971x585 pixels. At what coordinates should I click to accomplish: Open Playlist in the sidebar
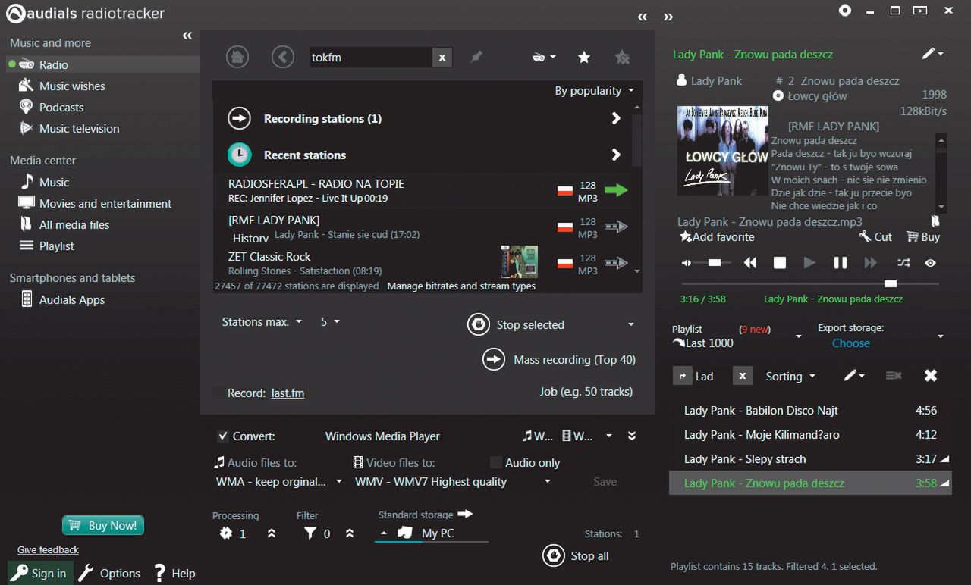tap(57, 246)
